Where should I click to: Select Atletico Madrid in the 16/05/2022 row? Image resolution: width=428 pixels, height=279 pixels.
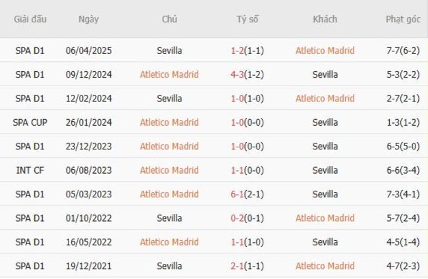click(x=169, y=242)
